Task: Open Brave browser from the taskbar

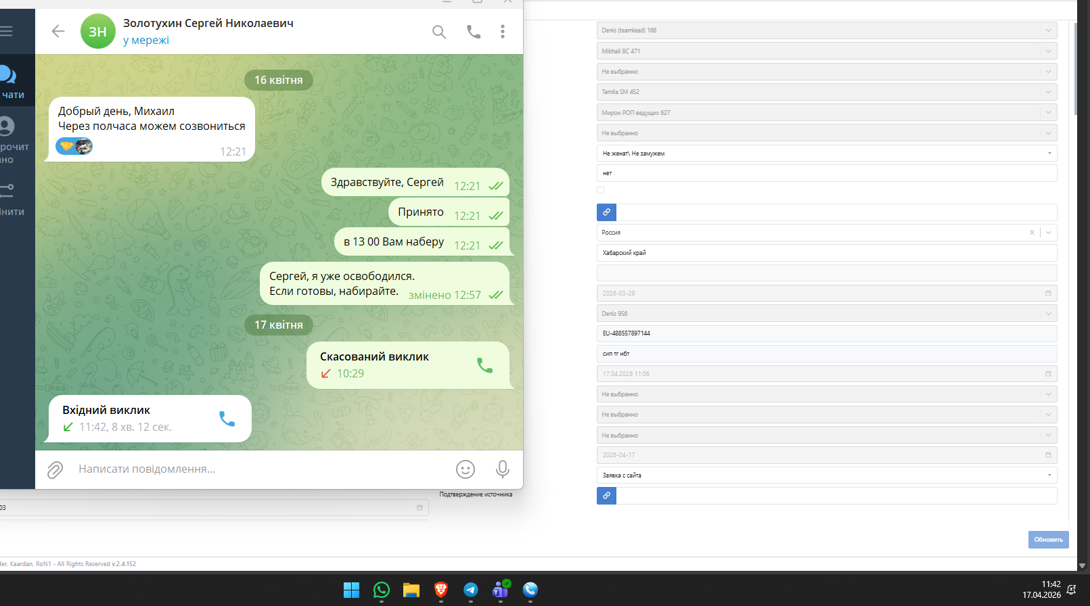Action: [441, 590]
